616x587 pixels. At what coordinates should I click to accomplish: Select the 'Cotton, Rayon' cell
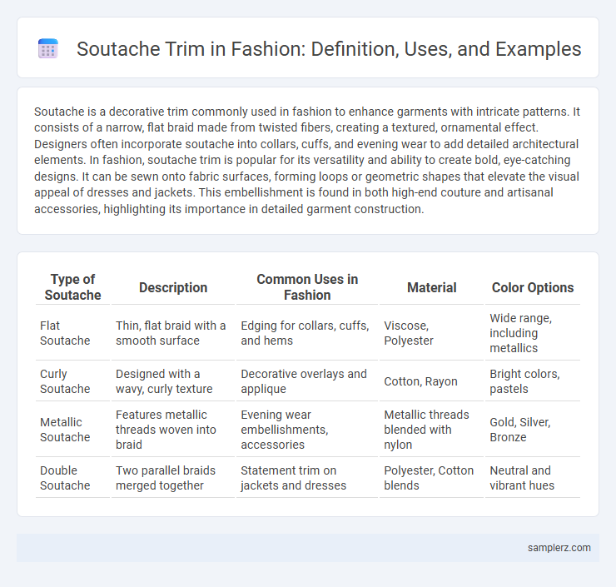click(431, 381)
